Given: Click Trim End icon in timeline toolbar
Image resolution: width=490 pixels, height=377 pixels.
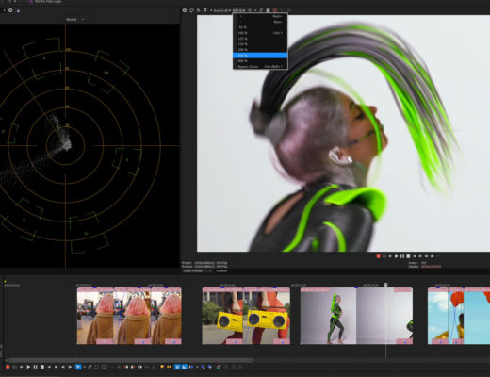Looking at the screenshot, I should tap(133, 367).
